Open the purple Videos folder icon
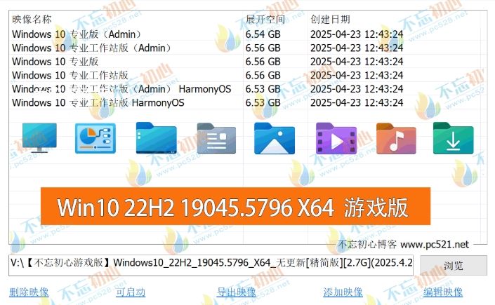 [x=336, y=138]
